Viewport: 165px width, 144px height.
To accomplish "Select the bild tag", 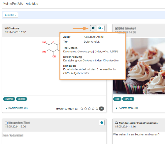I will tap(117, 99).
